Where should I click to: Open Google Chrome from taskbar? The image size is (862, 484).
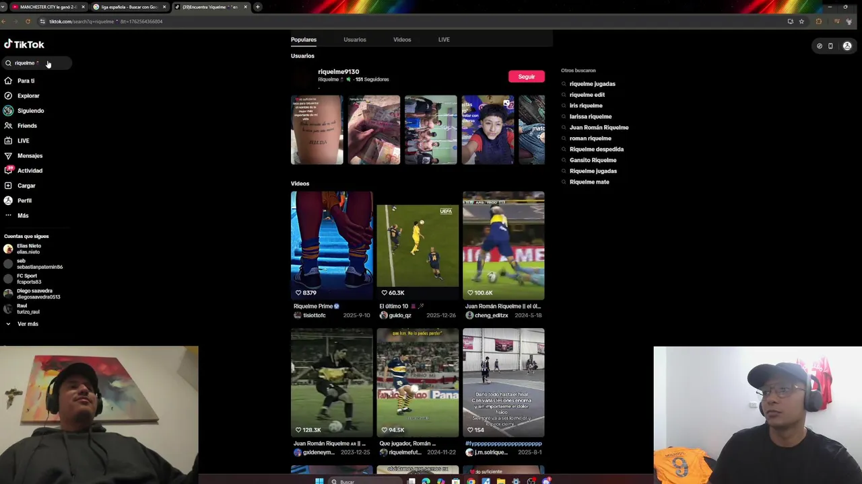[x=471, y=481]
